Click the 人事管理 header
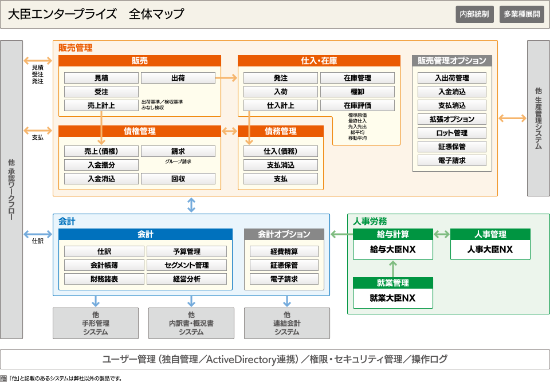 pyautogui.click(x=490, y=234)
